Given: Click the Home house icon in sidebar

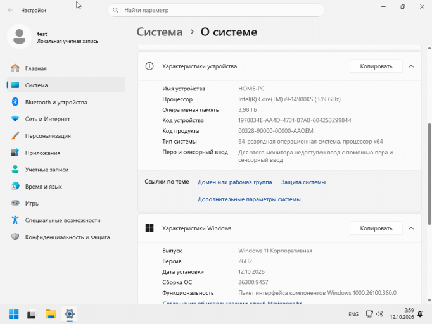Looking at the screenshot, I should 15,68.
